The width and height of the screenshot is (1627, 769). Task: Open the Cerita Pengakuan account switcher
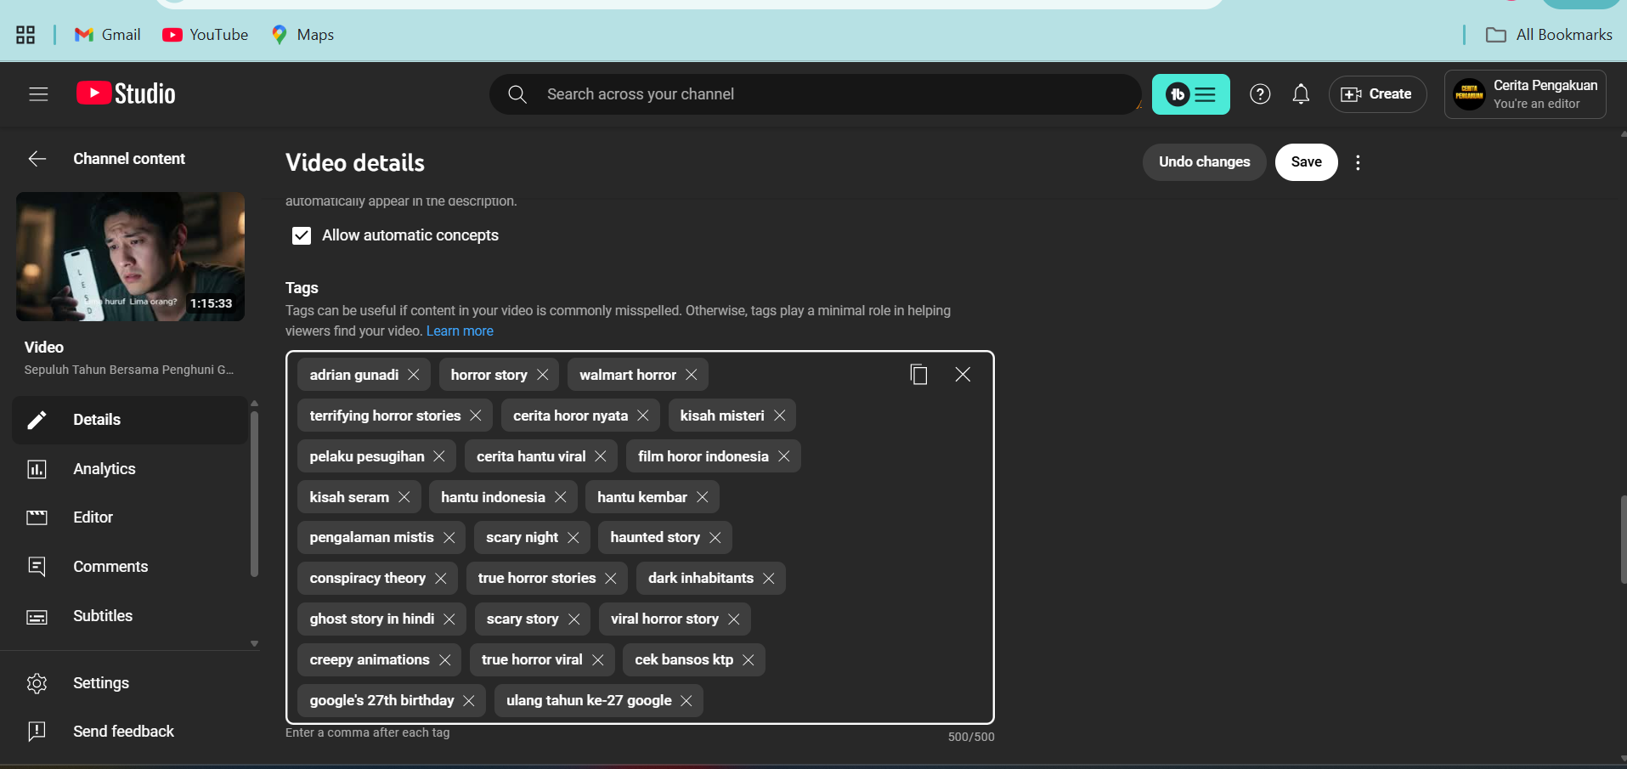[x=1524, y=94]
